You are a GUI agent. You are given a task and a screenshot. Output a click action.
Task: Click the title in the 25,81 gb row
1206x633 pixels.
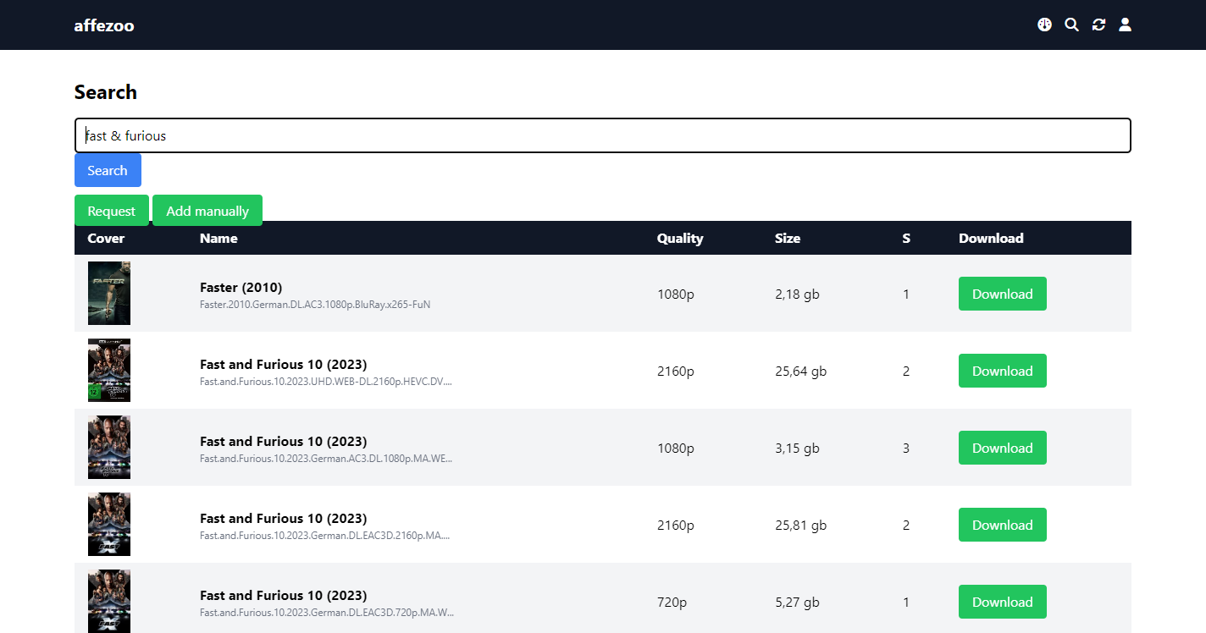click(284, 518)
